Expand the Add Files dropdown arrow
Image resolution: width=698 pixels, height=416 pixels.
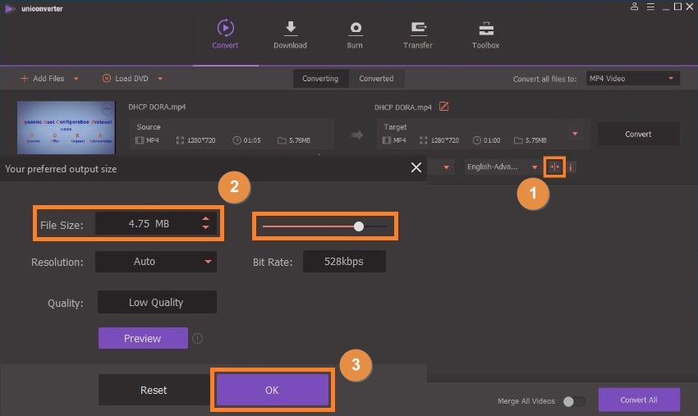[x=76, y=79]
